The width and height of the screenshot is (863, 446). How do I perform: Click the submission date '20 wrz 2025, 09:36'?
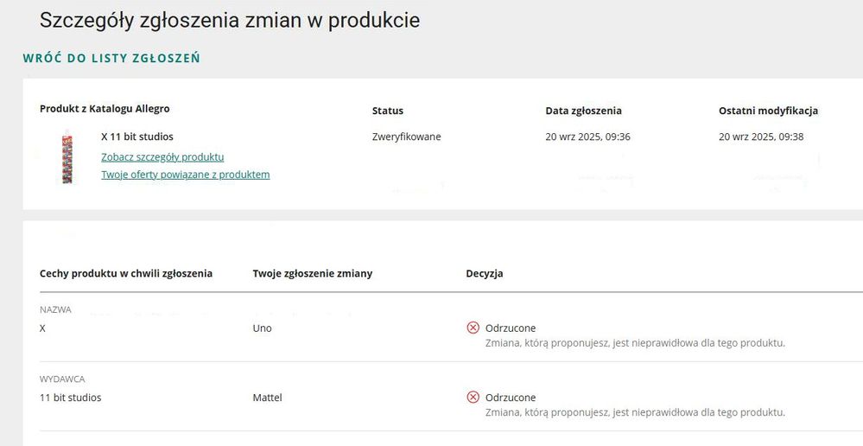coord(587,137)
